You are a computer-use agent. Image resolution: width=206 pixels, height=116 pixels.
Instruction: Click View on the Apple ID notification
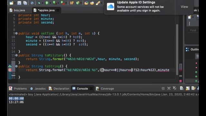[184, 7]
